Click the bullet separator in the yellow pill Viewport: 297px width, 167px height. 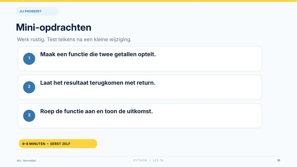click(48, 144)
